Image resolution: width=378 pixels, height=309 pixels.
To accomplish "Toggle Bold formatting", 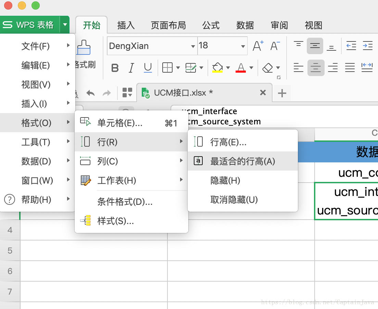I will [115, 68].
